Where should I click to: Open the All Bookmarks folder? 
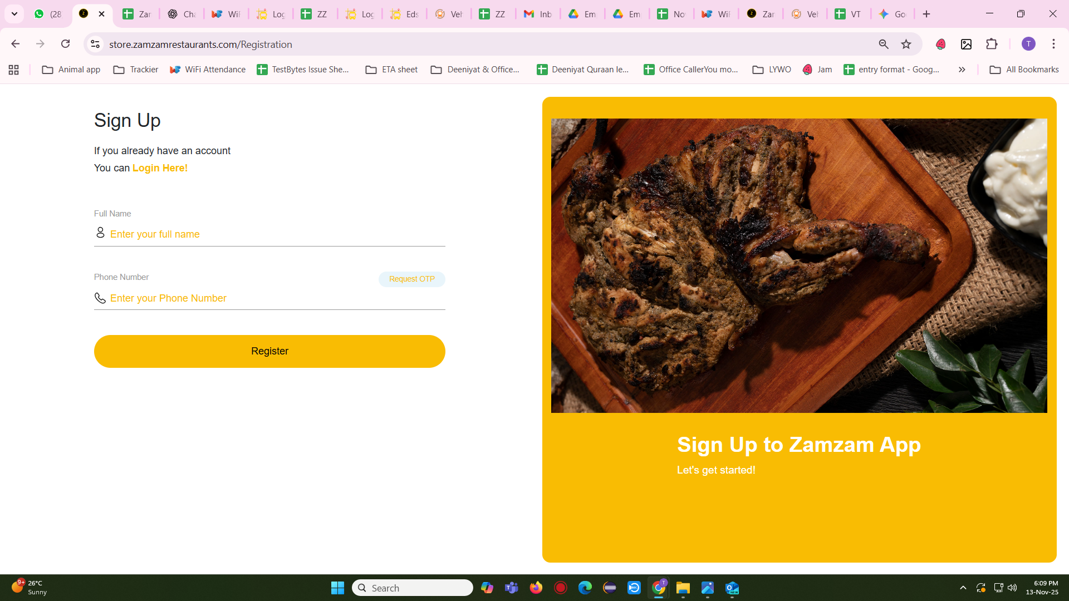click(x=1024, y=70)
